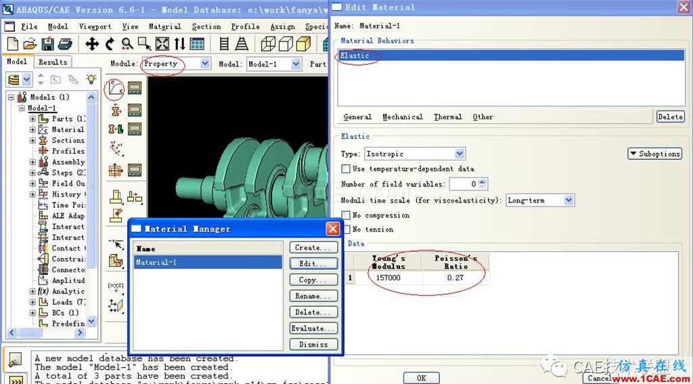Click the Create Profile icon
Image resolution: width=693 pixels, height=384 pixels.
coord(116,170)
